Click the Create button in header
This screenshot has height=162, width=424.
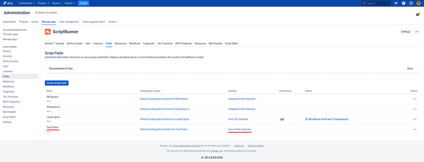click(x=84, y=3)
